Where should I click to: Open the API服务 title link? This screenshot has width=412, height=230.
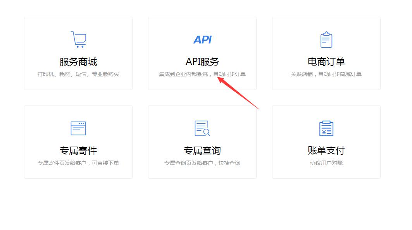[202, 62]
